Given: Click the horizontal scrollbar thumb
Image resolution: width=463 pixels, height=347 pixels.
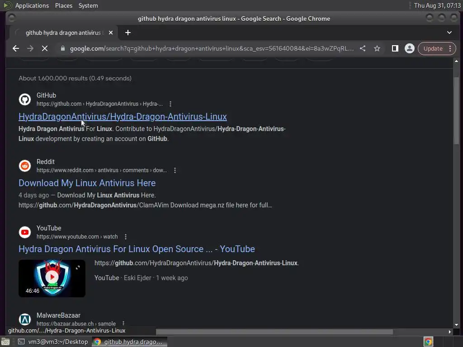Looking at the screenshot, I should (x=274, y=332).
